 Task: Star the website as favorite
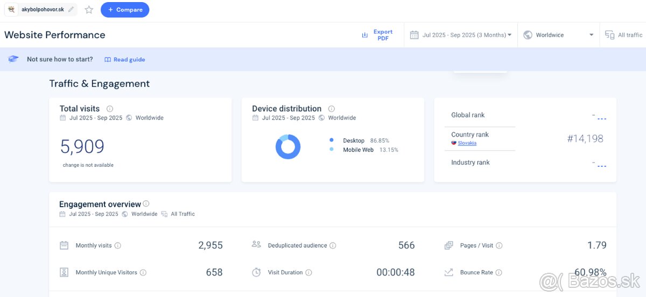pos(89,10)
